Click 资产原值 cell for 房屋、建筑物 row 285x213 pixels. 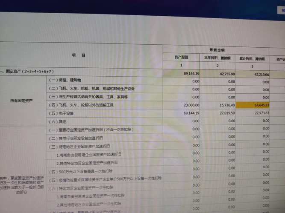[182, 81]
